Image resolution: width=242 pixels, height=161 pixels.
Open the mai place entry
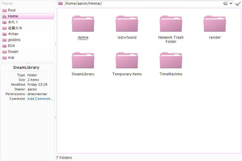28,58
